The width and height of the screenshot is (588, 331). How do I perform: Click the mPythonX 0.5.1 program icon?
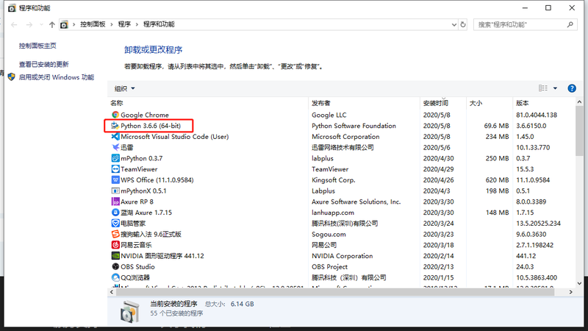(x=115, y=191)
